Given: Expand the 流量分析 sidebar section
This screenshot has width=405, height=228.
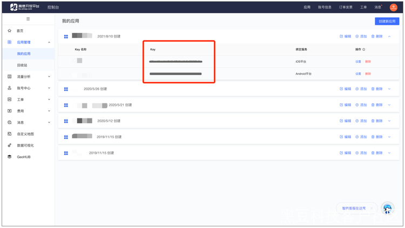Looking at the screenshot, I should [49, 77].
